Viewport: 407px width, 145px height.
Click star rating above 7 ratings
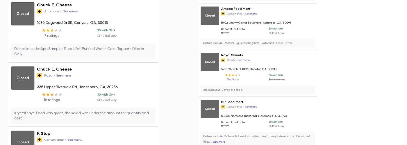(52, 30)
